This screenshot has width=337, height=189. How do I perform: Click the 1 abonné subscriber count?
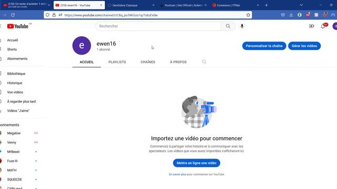[x=103, y=49]
